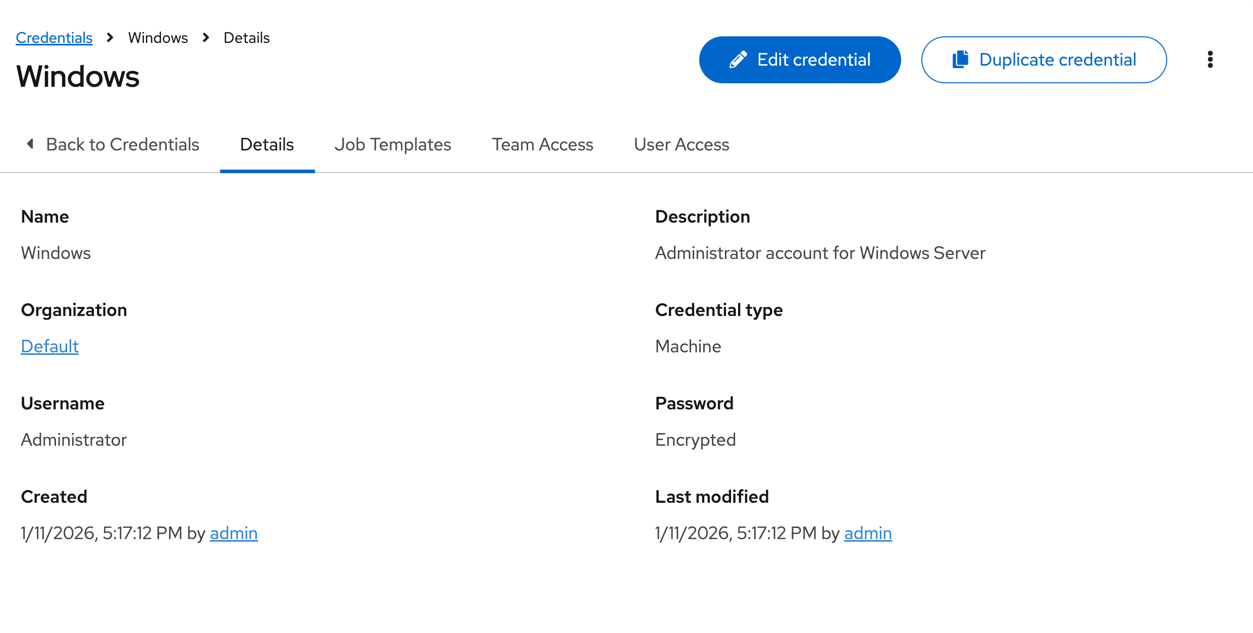Viewport: 1253px width, 633px height.
Task: Open the Default organization link
Action: click(x=49, y=346)
